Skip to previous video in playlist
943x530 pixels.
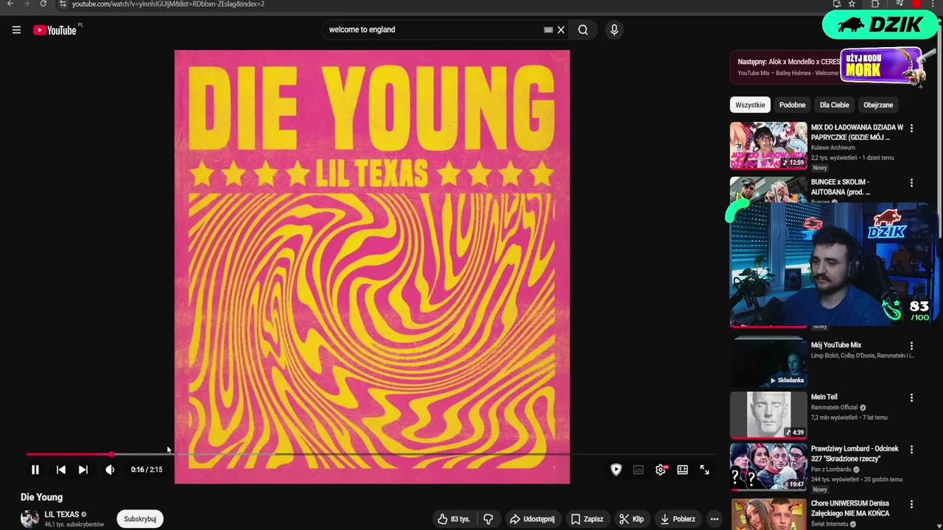click(60, 470)
